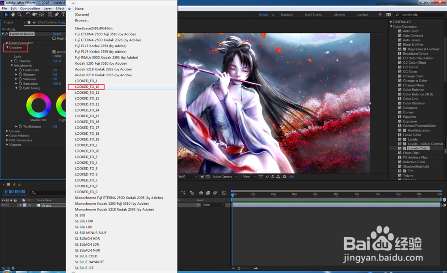Toggle the Shy layers icon in timeline
Screen dimensions: 447x273
(x=201, y=193)
